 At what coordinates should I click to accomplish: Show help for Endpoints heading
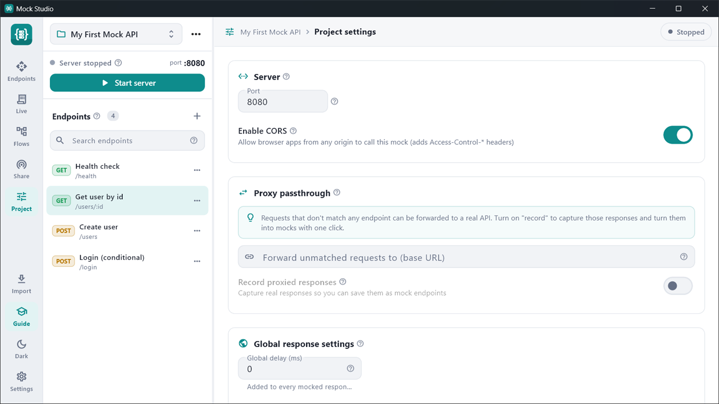[97, 116]
